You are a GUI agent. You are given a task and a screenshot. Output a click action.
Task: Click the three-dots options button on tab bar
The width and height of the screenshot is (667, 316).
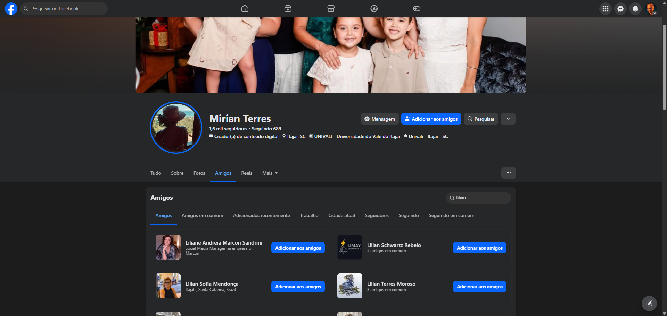(509, 173)
